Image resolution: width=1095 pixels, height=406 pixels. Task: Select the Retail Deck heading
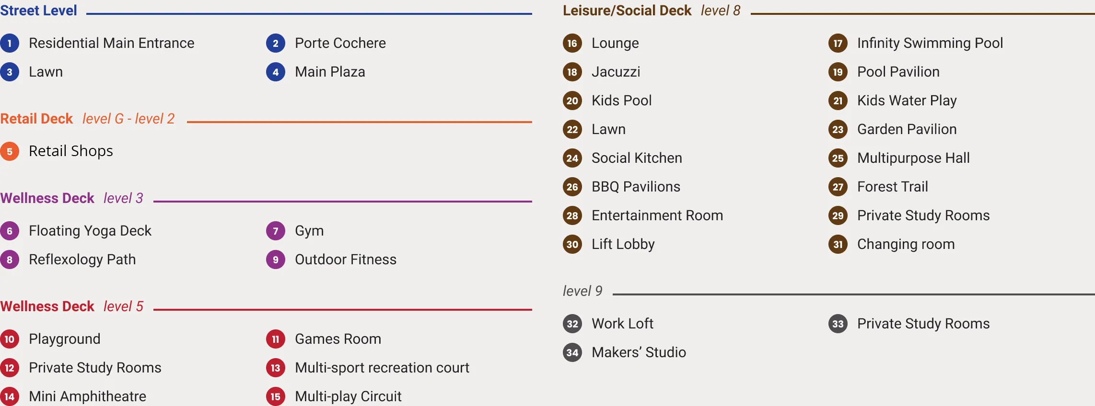coord(36,119)
